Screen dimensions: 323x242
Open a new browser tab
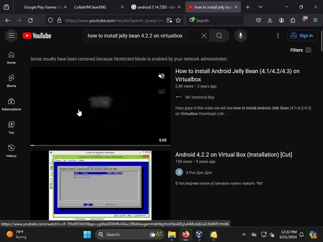[x=248, y=7]
